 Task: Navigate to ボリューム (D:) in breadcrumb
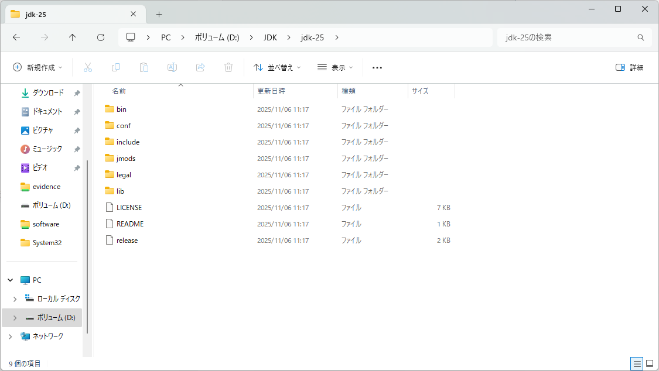tap(217, 37)
